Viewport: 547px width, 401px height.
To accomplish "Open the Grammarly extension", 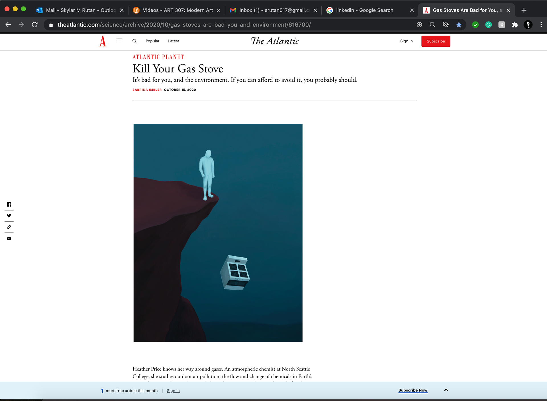I will tap(489, 25).
